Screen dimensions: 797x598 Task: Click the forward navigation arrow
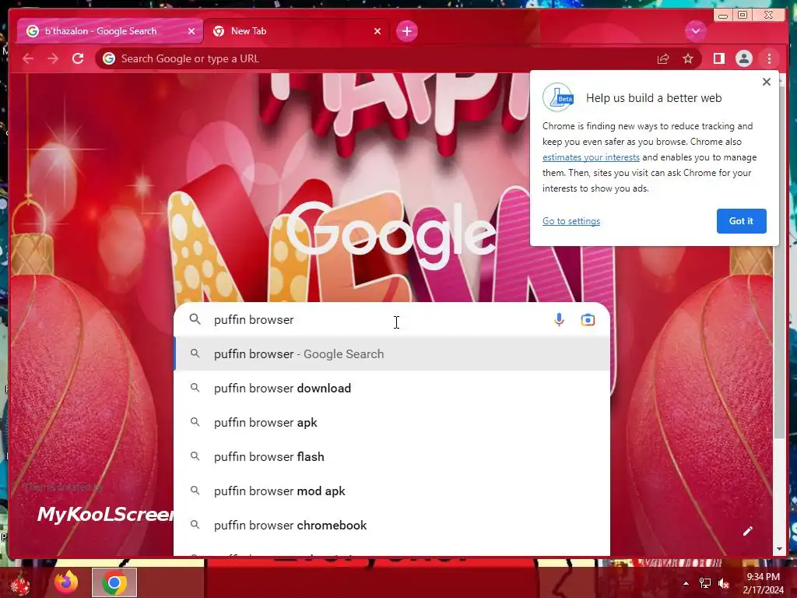click(x=53, y=59)
